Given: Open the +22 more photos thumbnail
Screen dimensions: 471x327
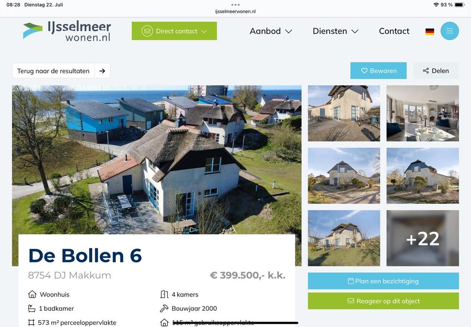Looking at the screenshot, I should point(422,238).
